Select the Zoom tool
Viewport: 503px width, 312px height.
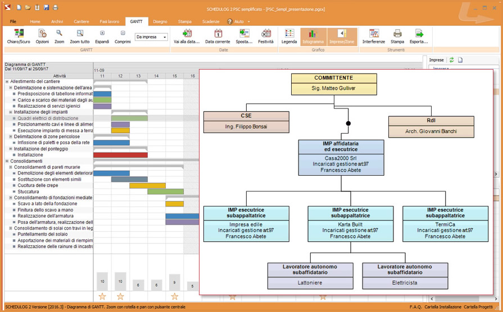coord(59,36)
